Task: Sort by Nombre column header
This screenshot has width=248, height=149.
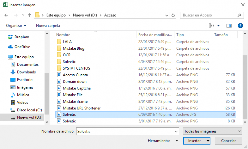Action: [x=63, y=35]
